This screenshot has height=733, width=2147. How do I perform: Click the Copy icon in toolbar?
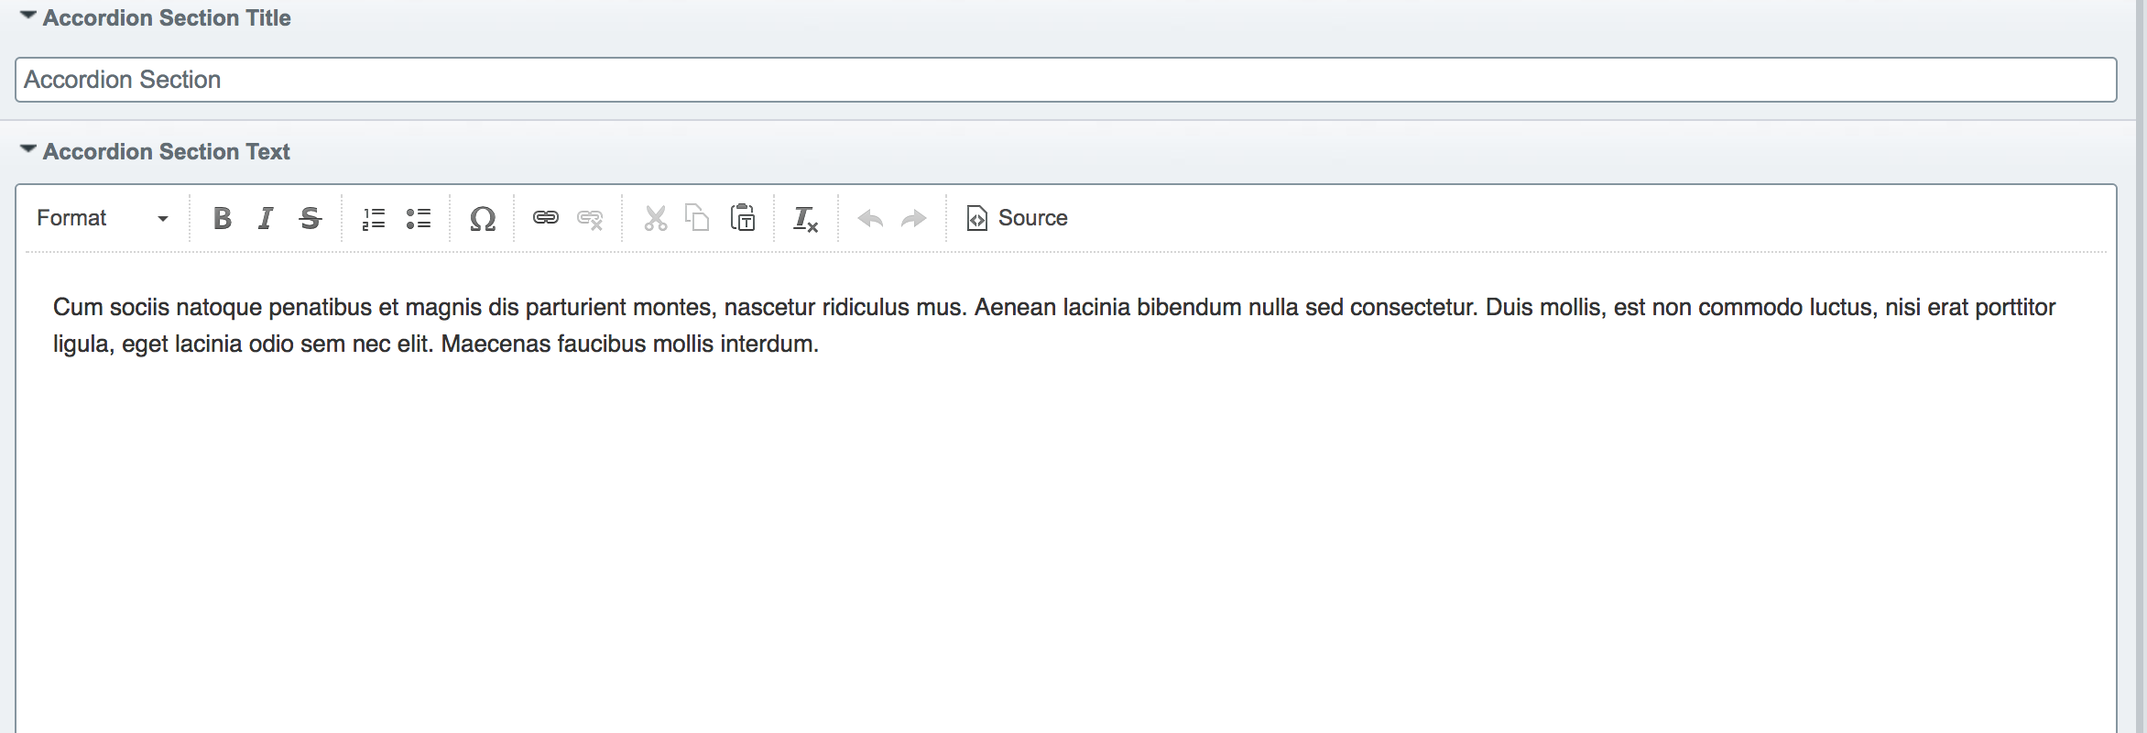tap(698, 218)
